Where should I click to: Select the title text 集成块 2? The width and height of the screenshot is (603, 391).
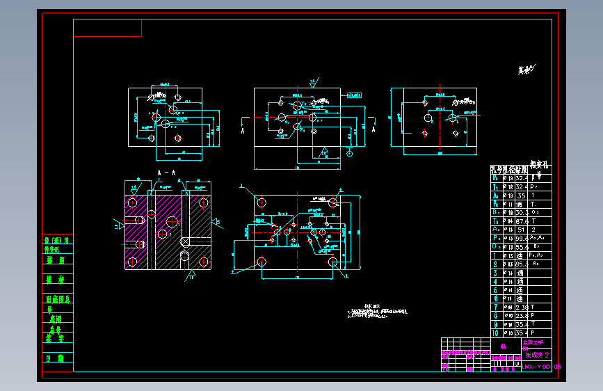point(537,355)
